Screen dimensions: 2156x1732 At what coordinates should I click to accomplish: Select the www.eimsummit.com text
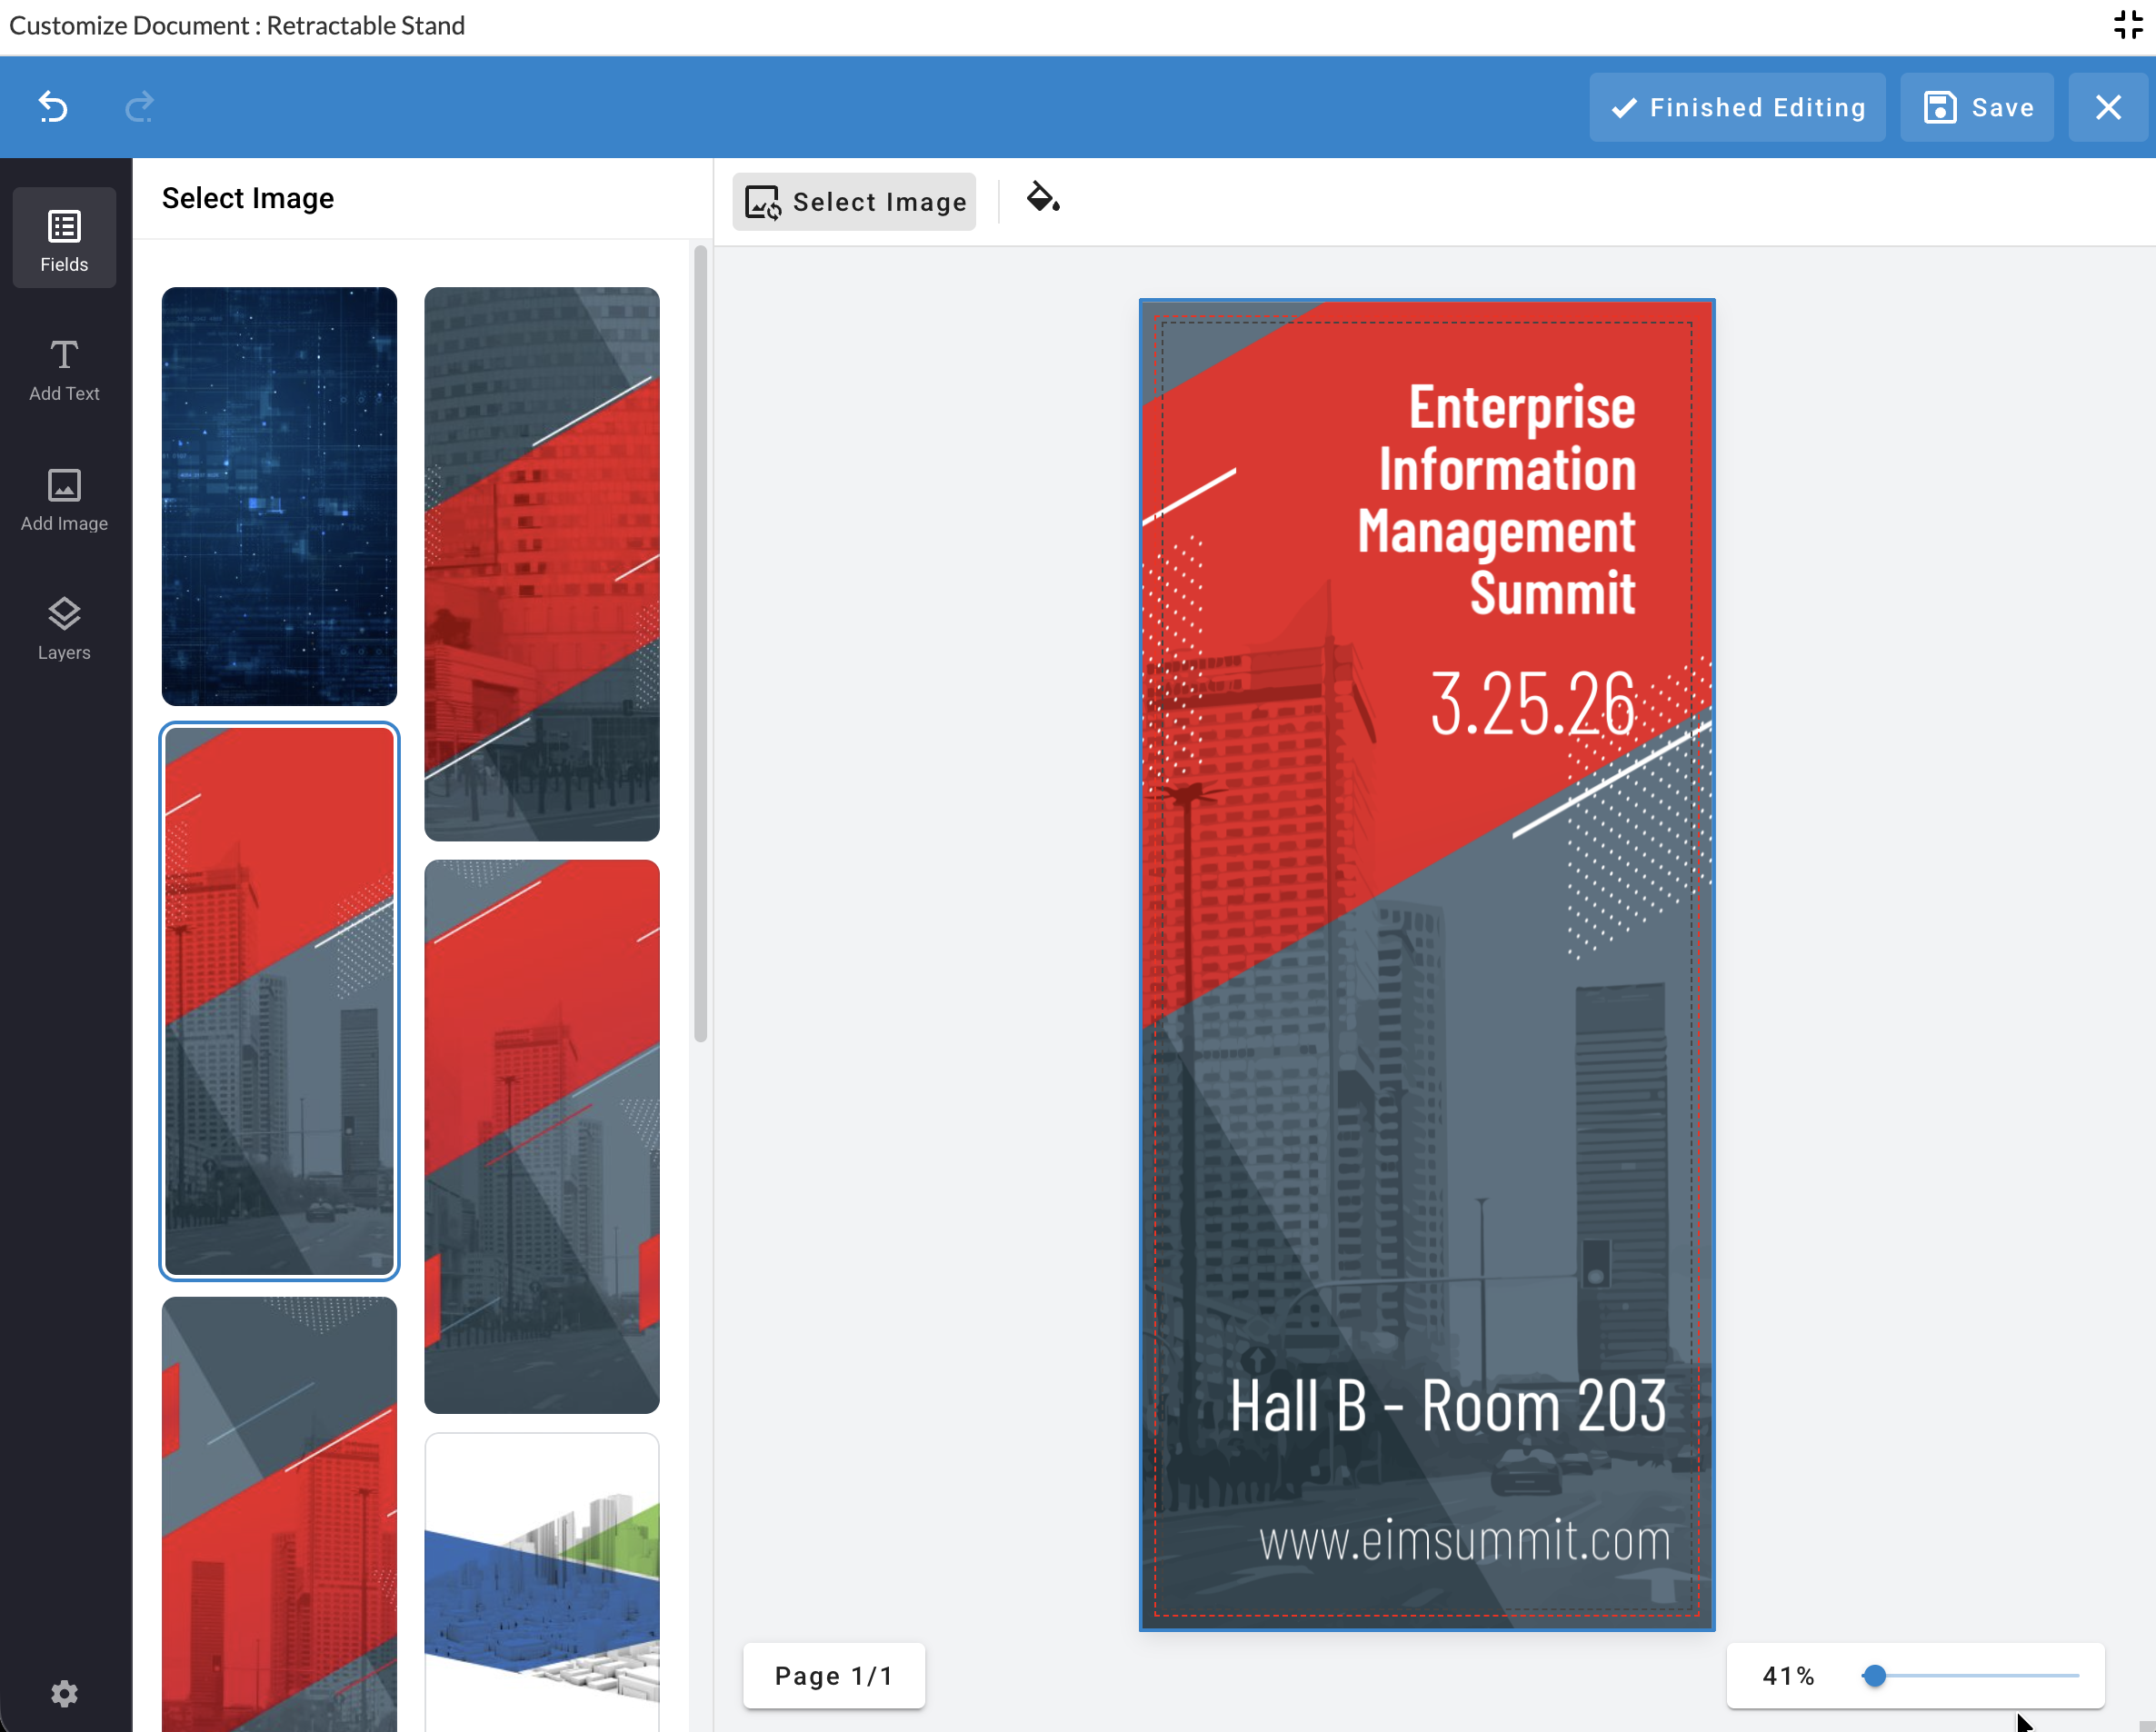pos(1464,1540)
